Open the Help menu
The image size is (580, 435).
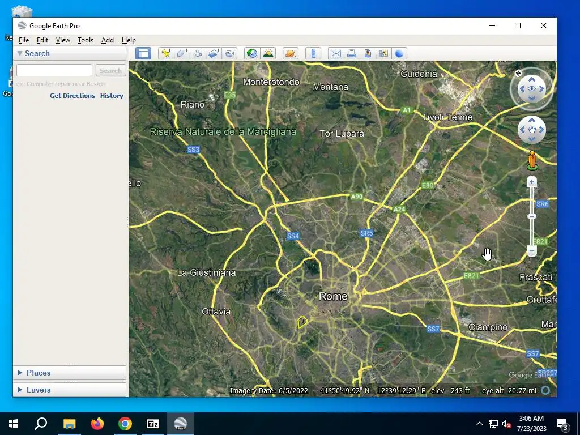click(x=129, y=40)
